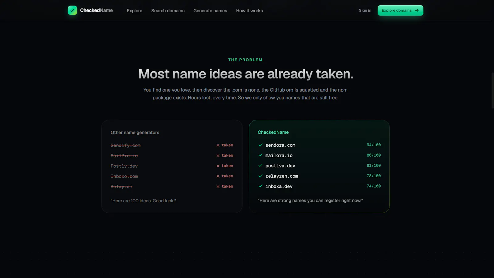Click the 74/100 score value

coord(374,186)
